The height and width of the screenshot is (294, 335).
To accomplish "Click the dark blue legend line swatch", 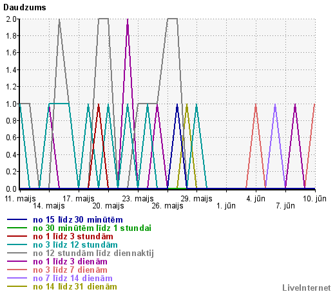I will 17,219.
